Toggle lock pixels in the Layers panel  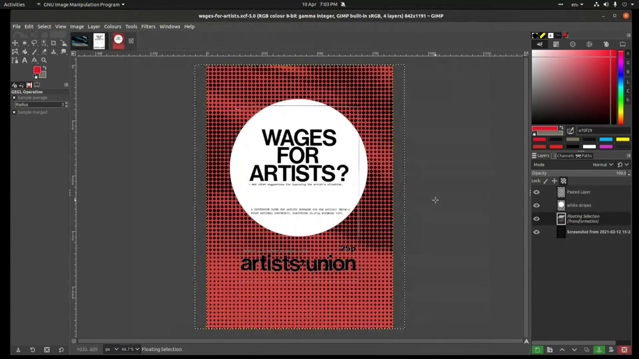point(546,181)
